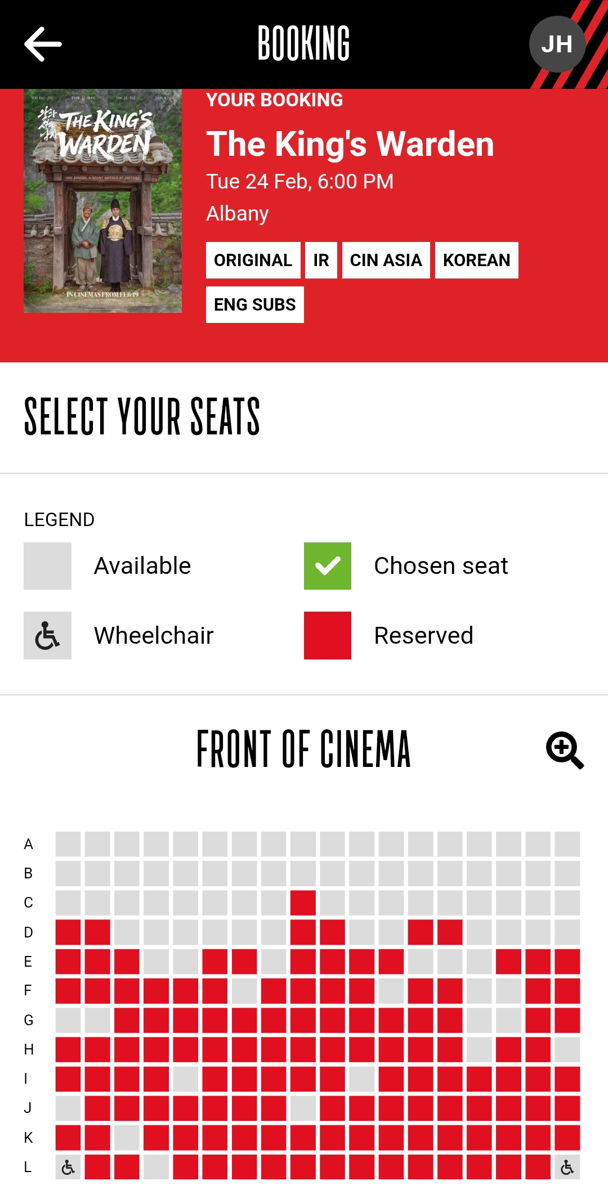Click the ORIGINAL tag
608x1185 pixels.
tap(253, 261)
